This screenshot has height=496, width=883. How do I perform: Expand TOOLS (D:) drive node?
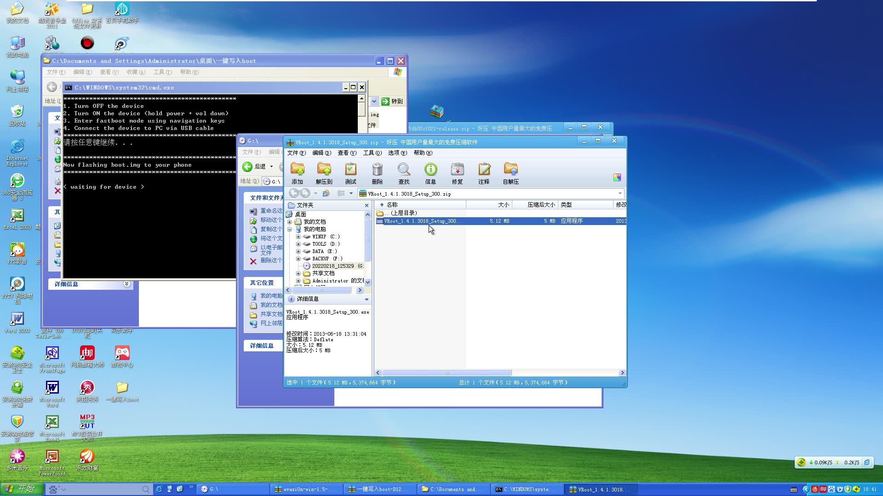(x=298, y=244)
